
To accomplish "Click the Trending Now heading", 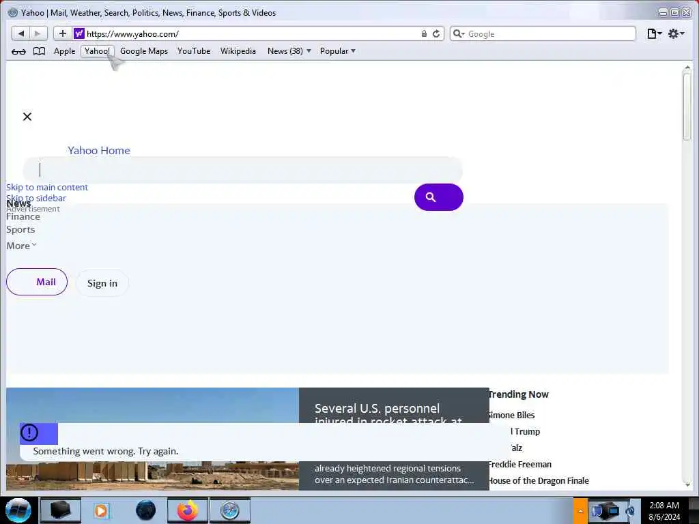I will pos(519,394).
